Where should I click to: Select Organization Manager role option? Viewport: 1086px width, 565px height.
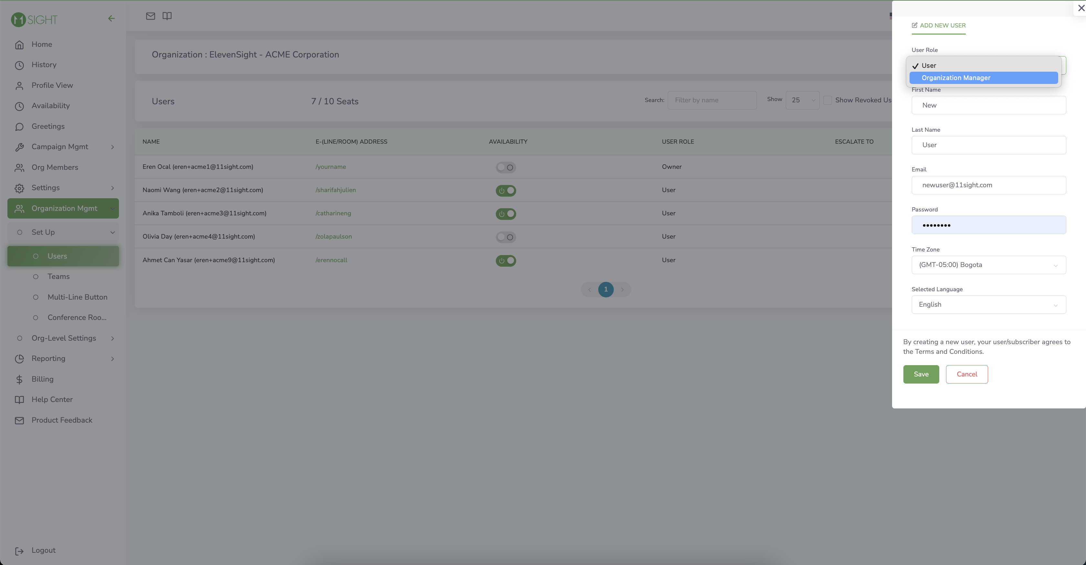(983, 78)
